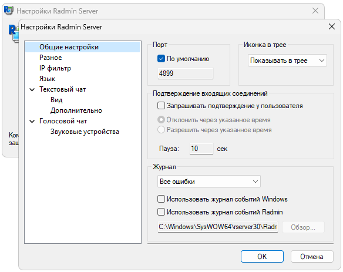Enable Использовать журнал событий Windows
343x272 pixels.
point(161,199)
